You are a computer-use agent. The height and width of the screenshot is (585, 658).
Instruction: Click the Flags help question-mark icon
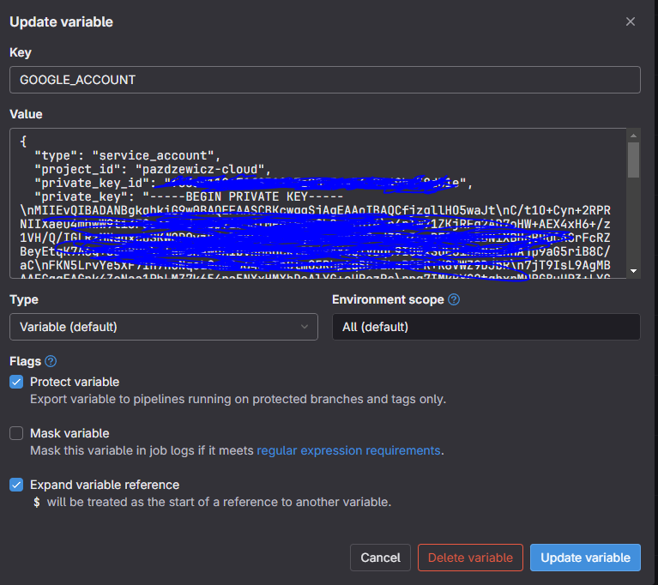click(51, 361)
